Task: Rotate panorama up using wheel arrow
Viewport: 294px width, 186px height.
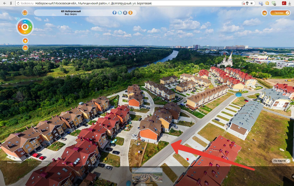Action: [x=25, y=21]
